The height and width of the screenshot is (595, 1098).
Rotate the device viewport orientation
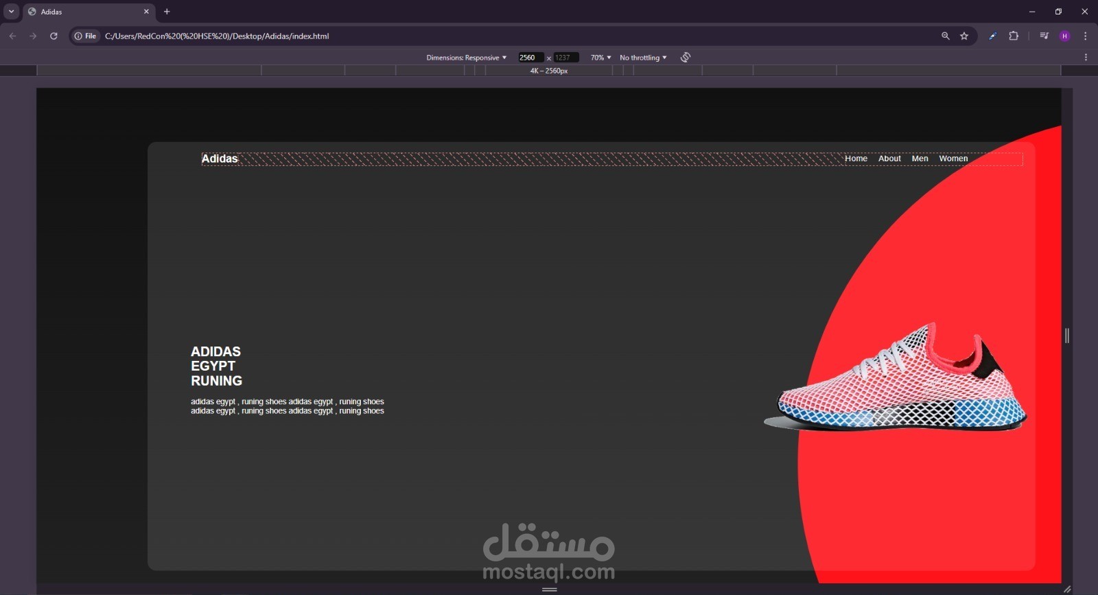coord(685,57)
